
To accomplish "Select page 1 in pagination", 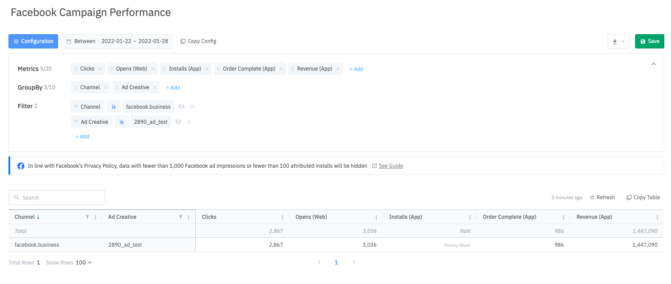I will 336,263.
